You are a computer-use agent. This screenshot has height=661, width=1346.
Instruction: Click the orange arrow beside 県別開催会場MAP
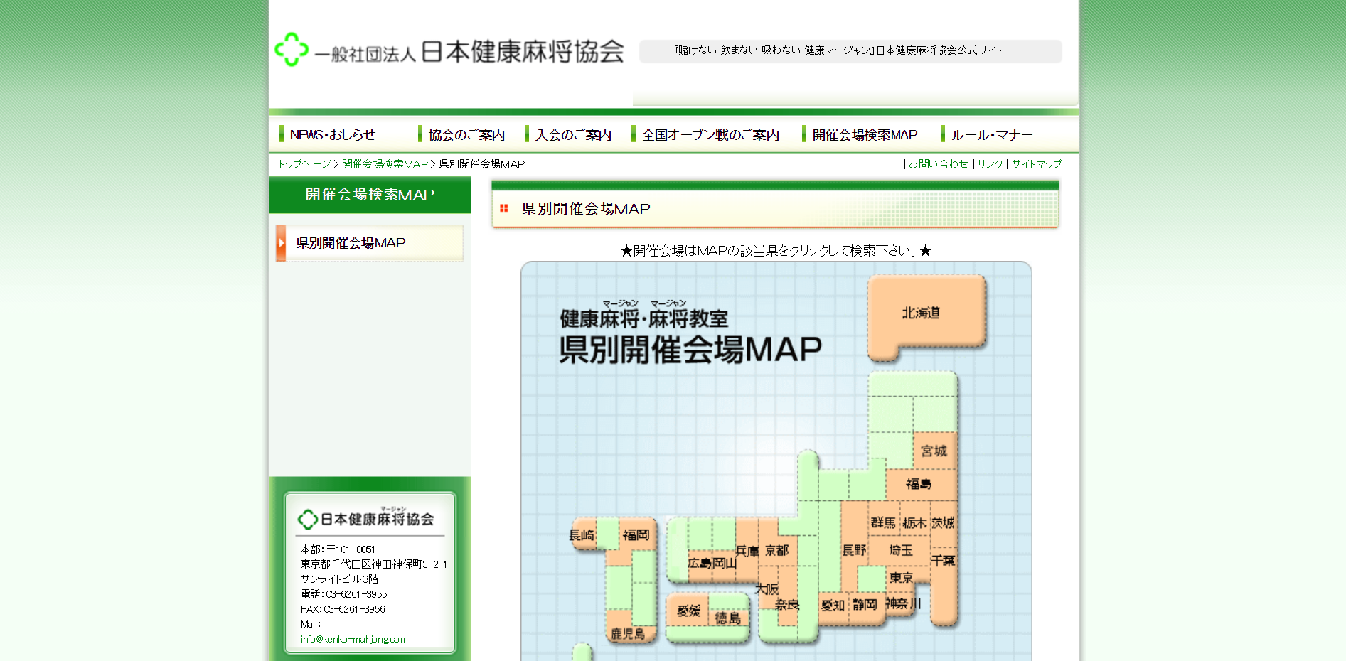282,243
